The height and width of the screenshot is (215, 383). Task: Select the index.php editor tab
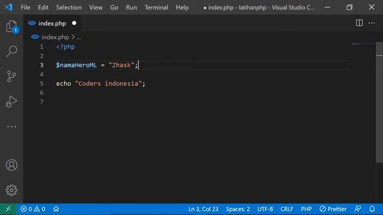tap(52, 23)
